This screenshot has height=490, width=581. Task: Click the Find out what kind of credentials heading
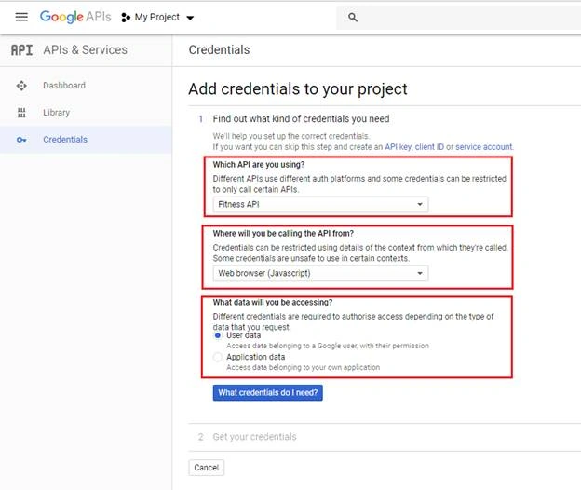(x=301, y=119)
